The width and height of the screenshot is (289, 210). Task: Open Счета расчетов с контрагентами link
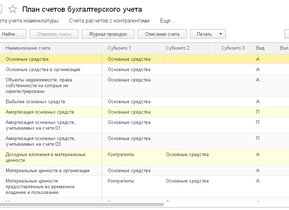point(109,21)
